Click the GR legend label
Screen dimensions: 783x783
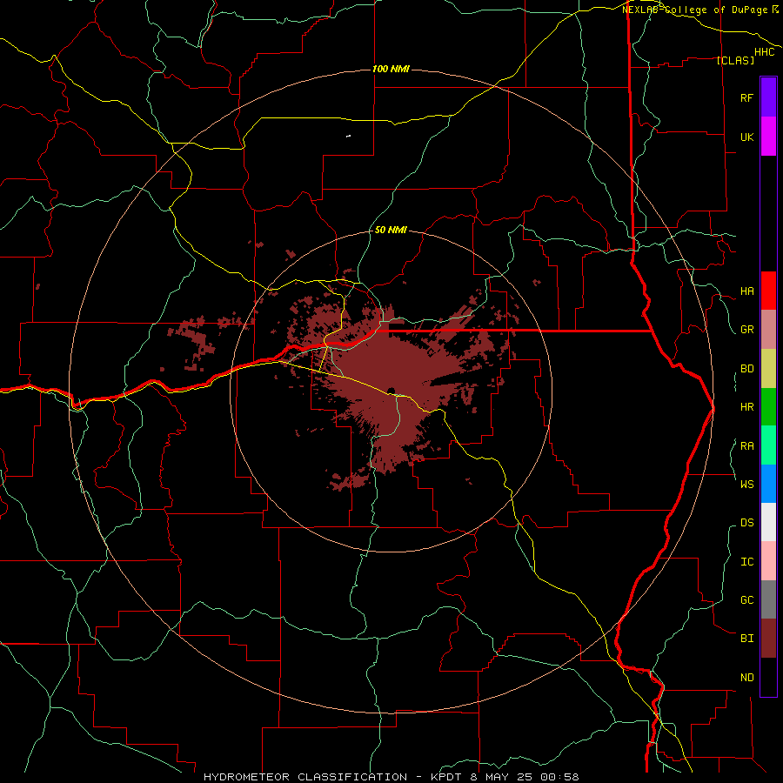point(746,330)
